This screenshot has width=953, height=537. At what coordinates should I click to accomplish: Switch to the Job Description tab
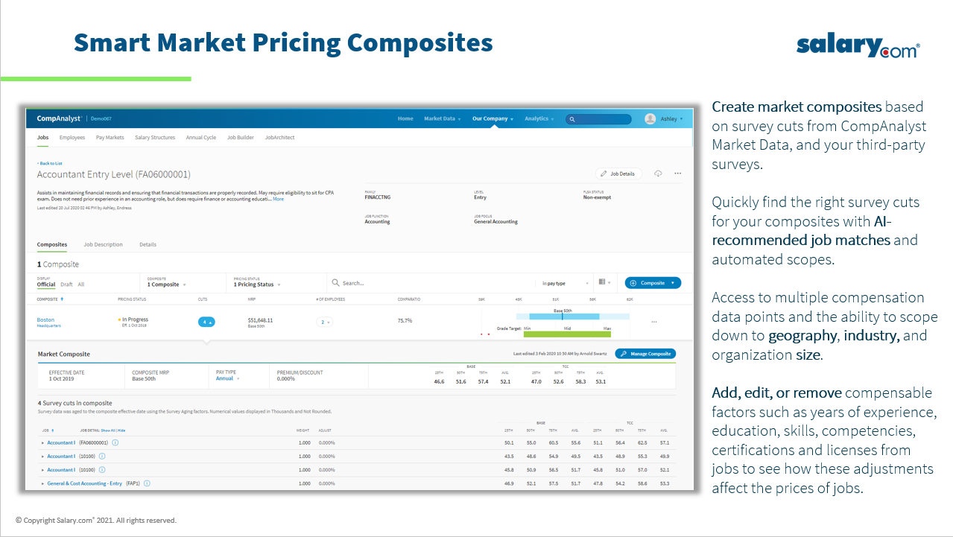(103, 244)
